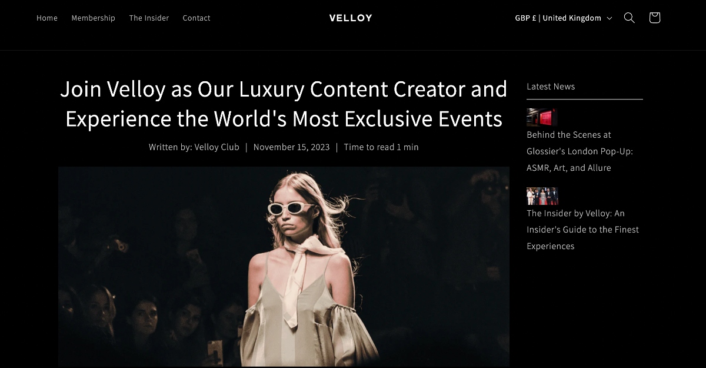Open The Insider by Velloy guide link

coord(582,230)
